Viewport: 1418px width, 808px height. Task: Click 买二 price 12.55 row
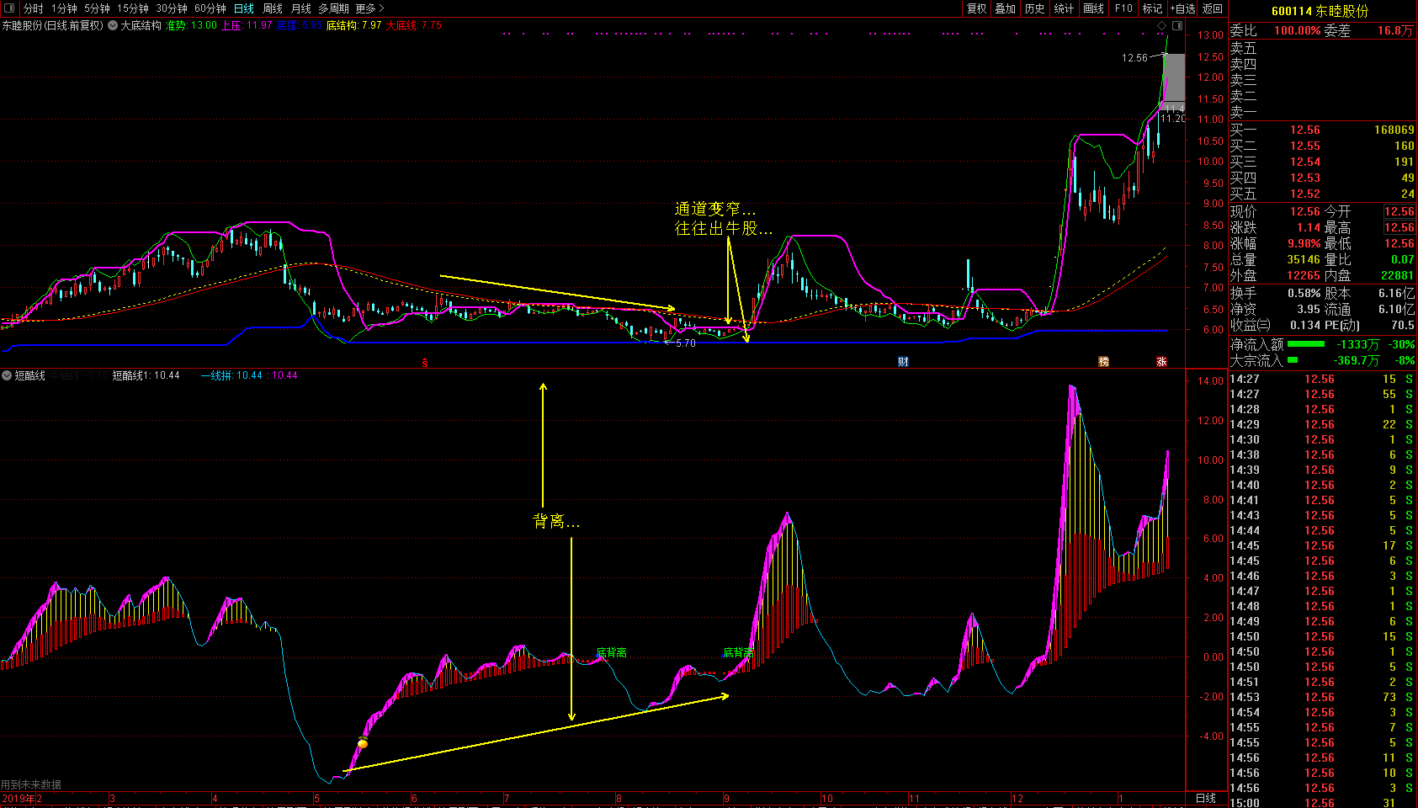[x=1322, y=146]
